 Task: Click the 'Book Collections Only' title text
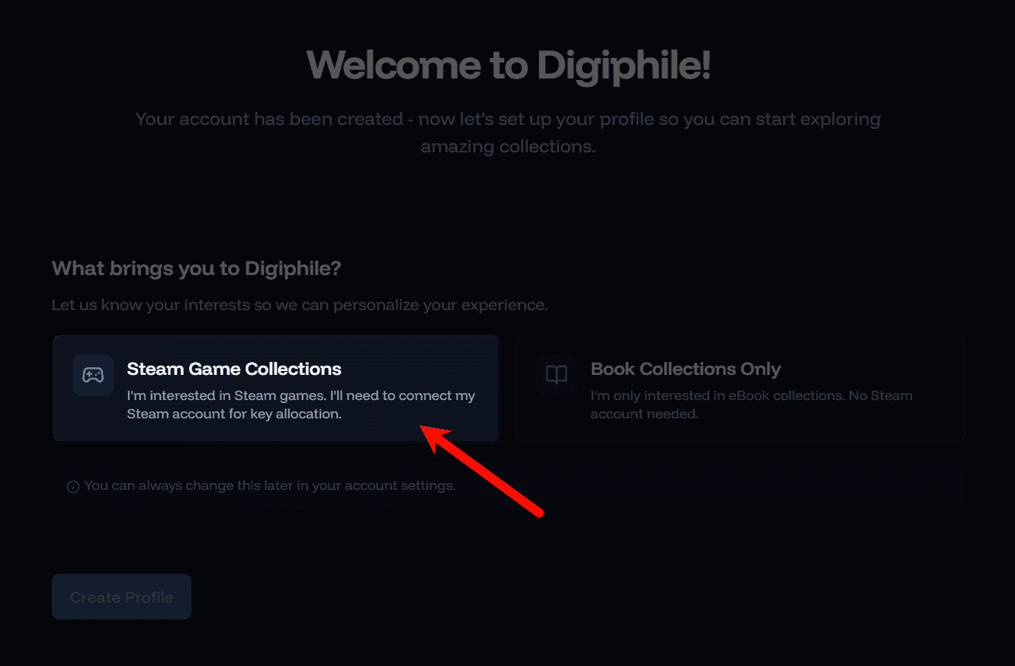point(686,369)
